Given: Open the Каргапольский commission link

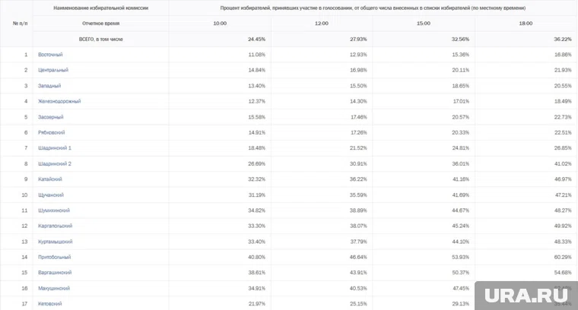Looking at the screenshot, I should coord(56,226).
